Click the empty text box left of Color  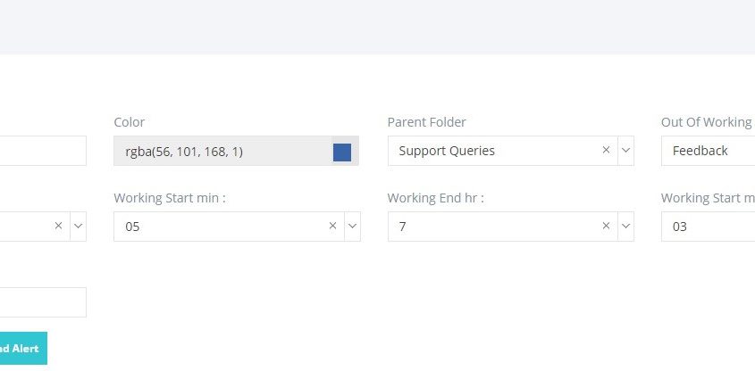tap(44, 151)
